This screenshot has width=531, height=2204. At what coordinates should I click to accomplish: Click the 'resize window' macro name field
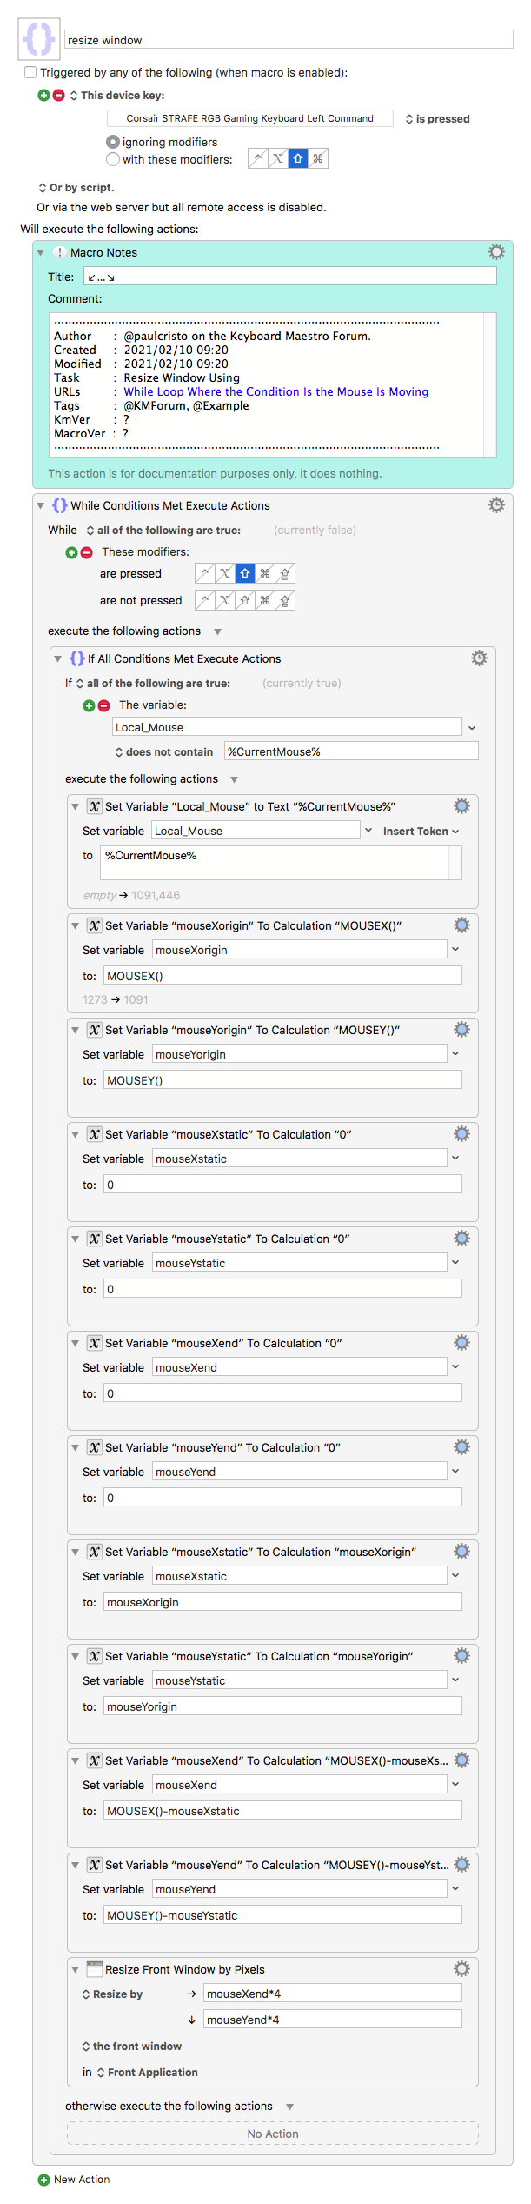click(289, 40)
